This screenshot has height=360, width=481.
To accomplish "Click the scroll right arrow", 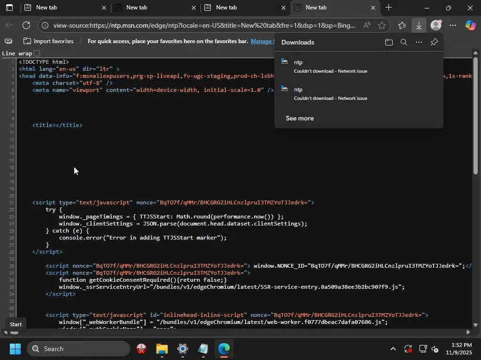I will coord(468,332).
